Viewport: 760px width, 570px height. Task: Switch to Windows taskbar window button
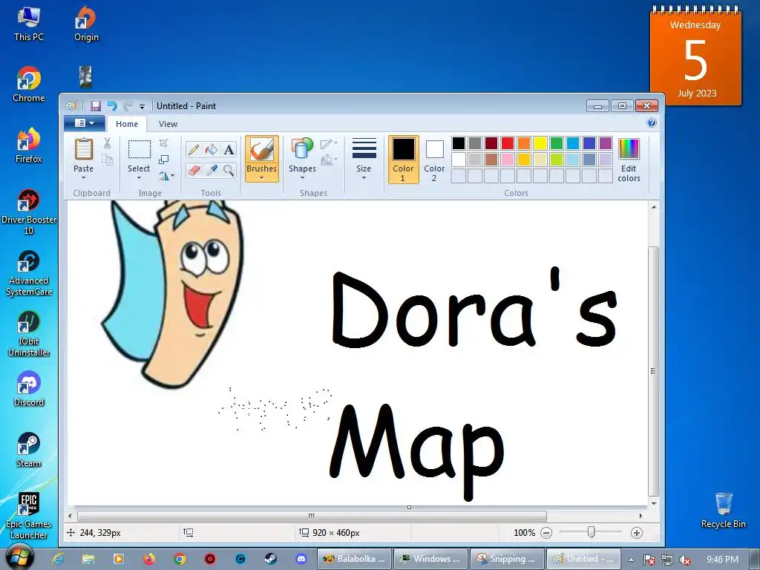click(x=430, y=559)
